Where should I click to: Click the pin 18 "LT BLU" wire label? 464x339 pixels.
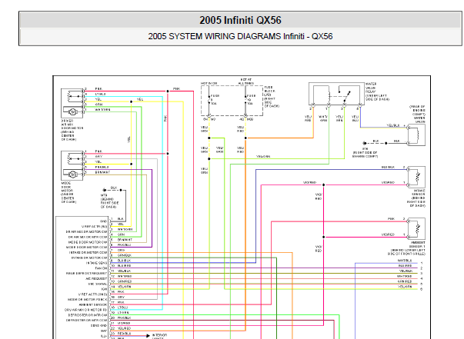(122, 307)
